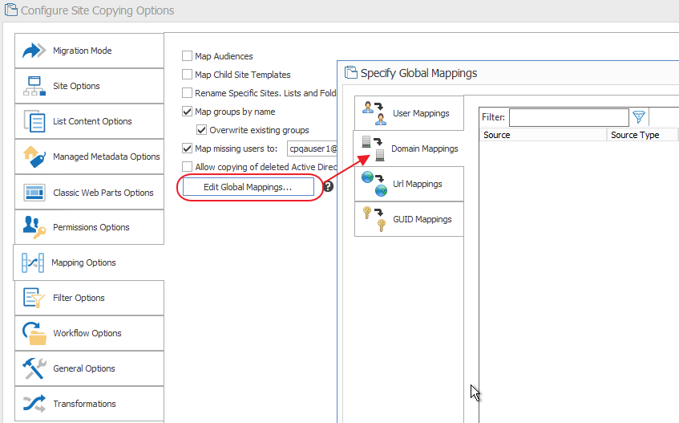Click the General Options tools icon
The height and width of the screenshot is (423, 679).
[34, 368]
